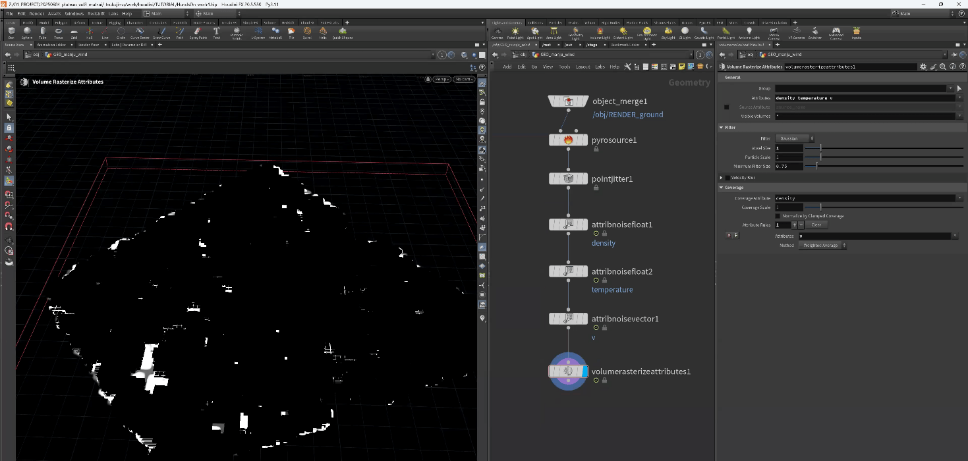968x461 pixels.
Task: Click the group selection arrow button
Action: point(959,88)
